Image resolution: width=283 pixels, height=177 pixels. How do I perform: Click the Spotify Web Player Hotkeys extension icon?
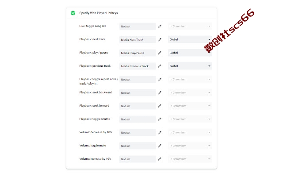[x=73, y=13]
